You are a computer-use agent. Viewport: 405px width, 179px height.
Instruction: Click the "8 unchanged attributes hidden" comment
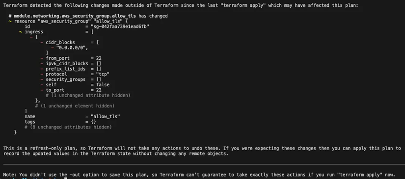point(68,127)
